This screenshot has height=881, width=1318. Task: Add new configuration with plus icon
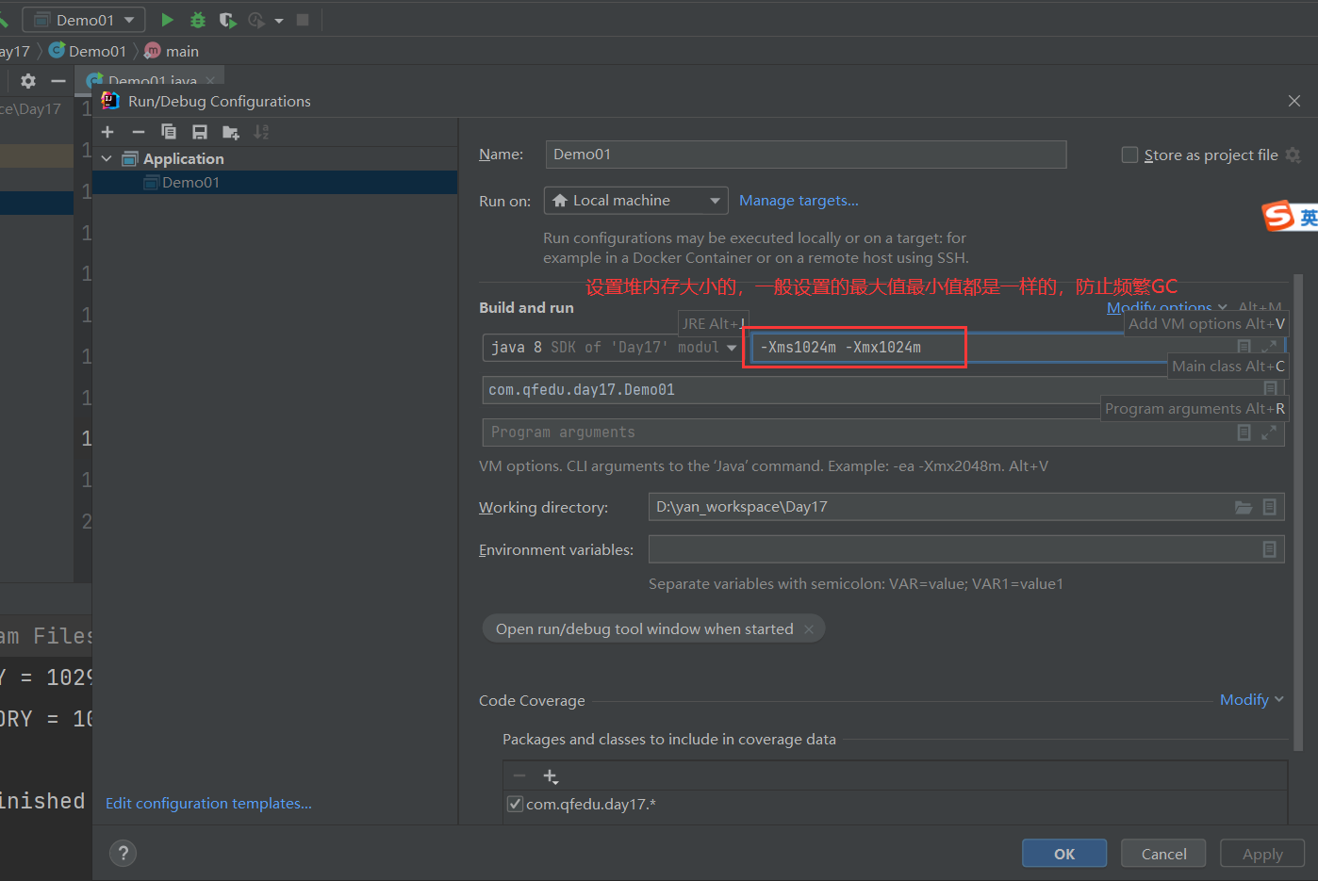tap(107, 132)
